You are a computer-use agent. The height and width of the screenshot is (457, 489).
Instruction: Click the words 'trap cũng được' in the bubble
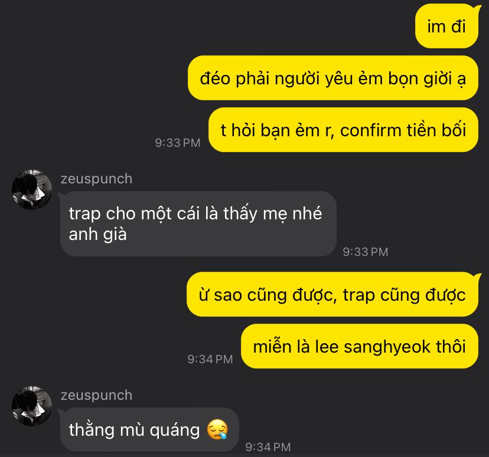404,295
